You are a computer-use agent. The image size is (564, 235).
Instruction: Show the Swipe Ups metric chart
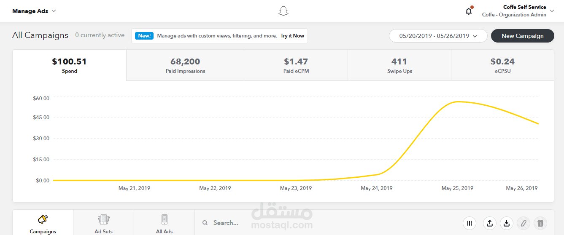click(399, 65)
